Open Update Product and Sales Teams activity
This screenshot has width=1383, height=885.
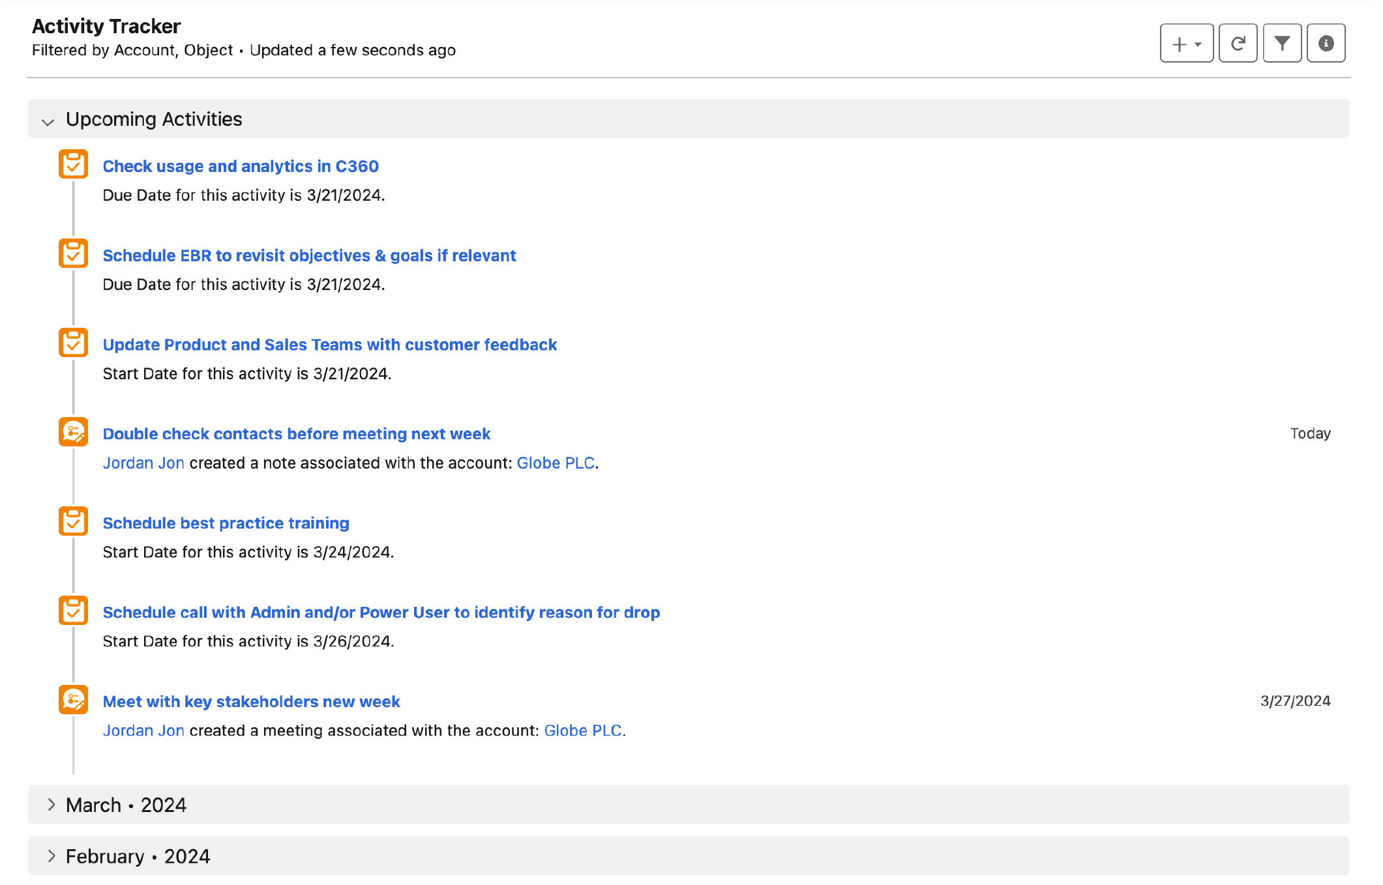click(329, 345)
